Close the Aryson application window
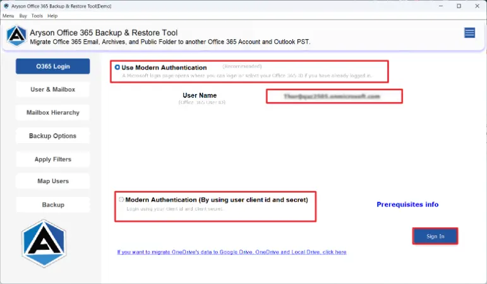Viewport: 487px width, 284px height. click(x=477, y=6)
